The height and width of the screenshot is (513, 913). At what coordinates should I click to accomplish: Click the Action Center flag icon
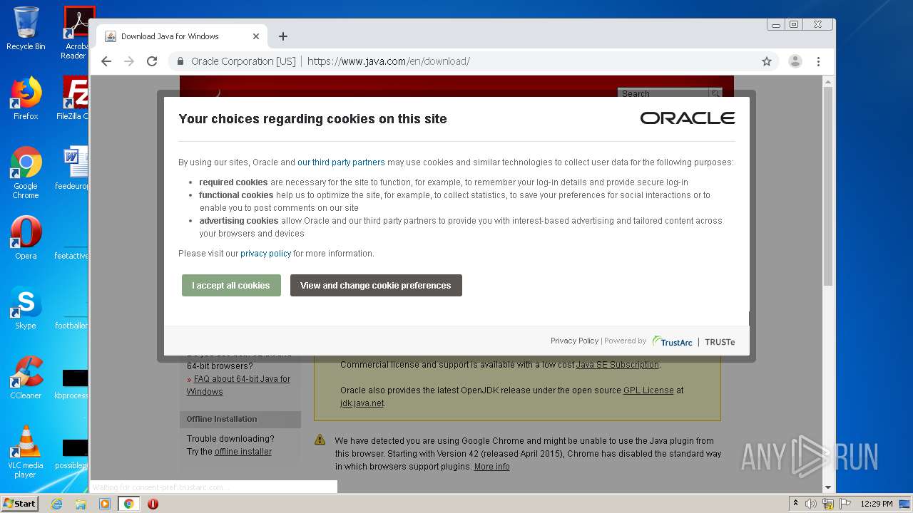point(845,504)
